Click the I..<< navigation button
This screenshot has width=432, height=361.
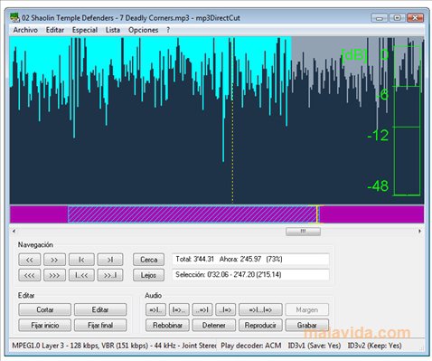tap(81, 275)
